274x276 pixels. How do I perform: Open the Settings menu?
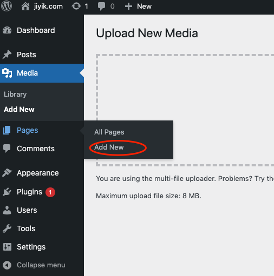[31, 247]
